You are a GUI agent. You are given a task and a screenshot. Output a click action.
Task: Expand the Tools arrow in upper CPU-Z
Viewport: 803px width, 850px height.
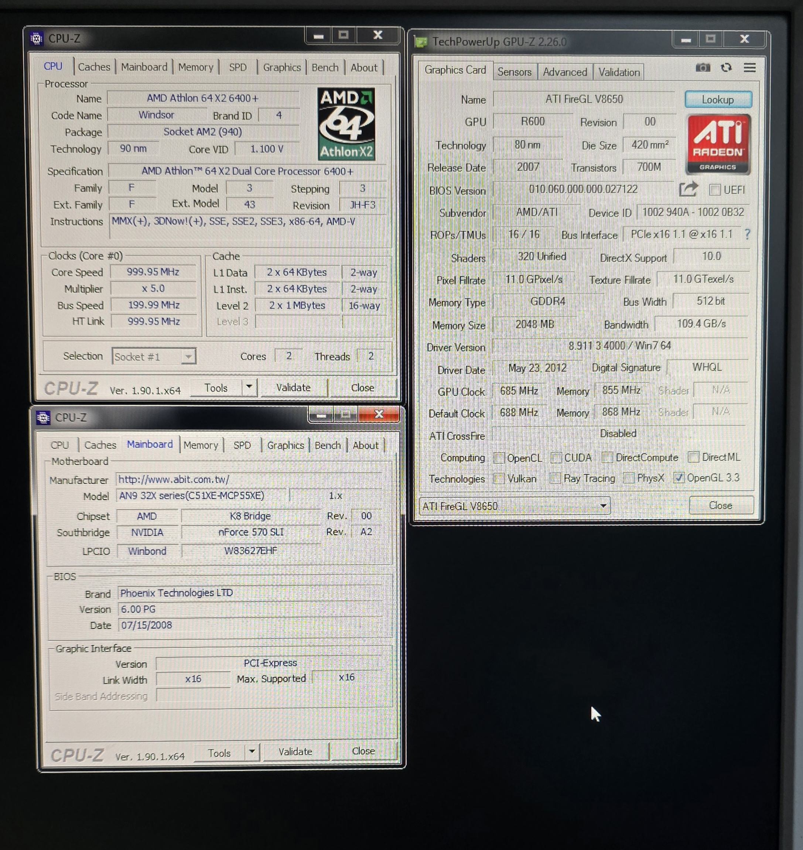click(x=249, y=387)
